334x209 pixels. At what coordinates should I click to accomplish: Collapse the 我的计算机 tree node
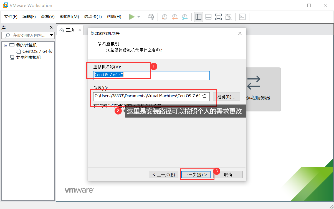(x=6, y=45)
